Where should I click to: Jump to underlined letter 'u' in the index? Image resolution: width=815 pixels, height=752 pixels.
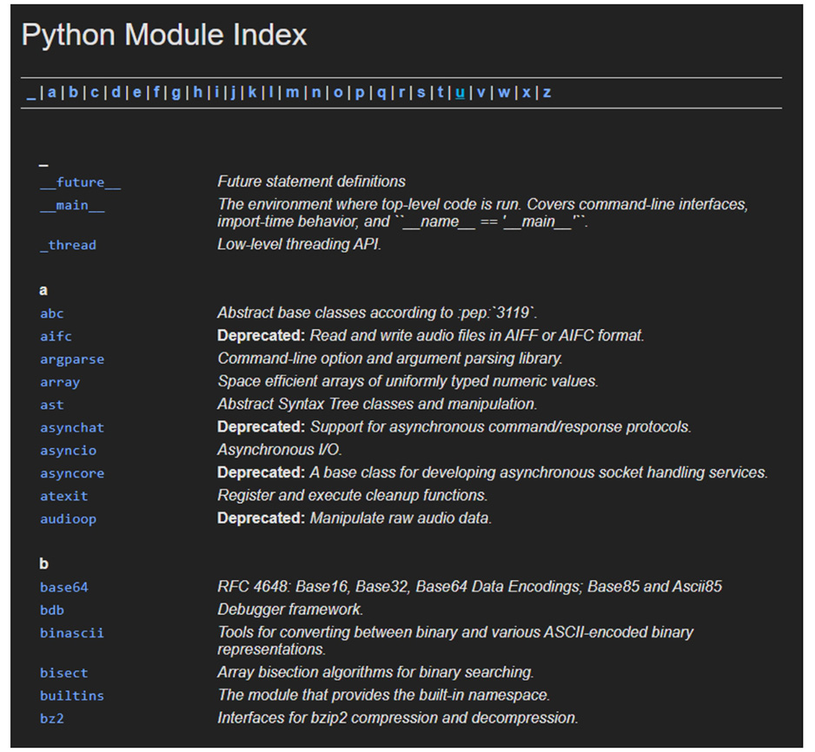460,92
